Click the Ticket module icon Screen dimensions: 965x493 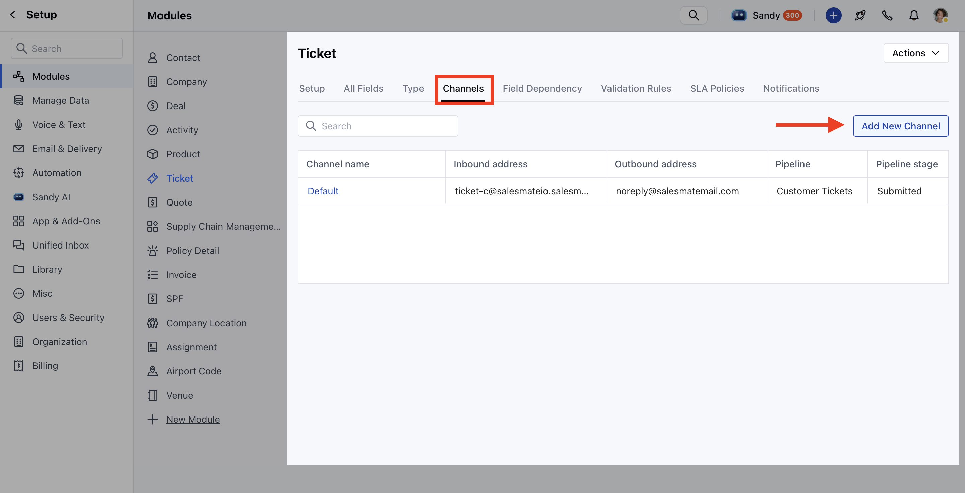(x=153, y=178)
